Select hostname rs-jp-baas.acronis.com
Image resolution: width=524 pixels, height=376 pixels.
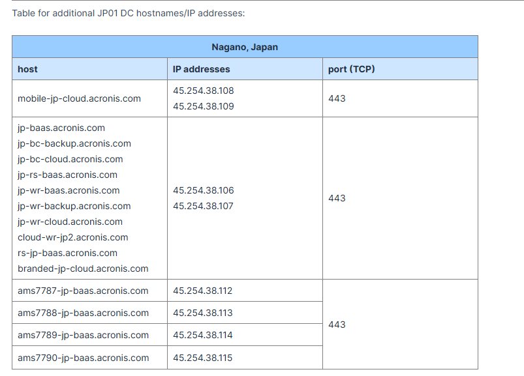tap(67, 253)
